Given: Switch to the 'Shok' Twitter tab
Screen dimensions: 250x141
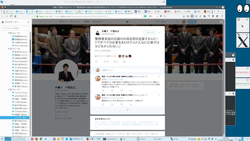Looking at the screenshot, I should tap(39, 11).
